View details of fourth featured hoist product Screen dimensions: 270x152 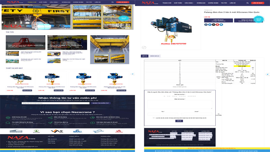click(x=121, y=90)
